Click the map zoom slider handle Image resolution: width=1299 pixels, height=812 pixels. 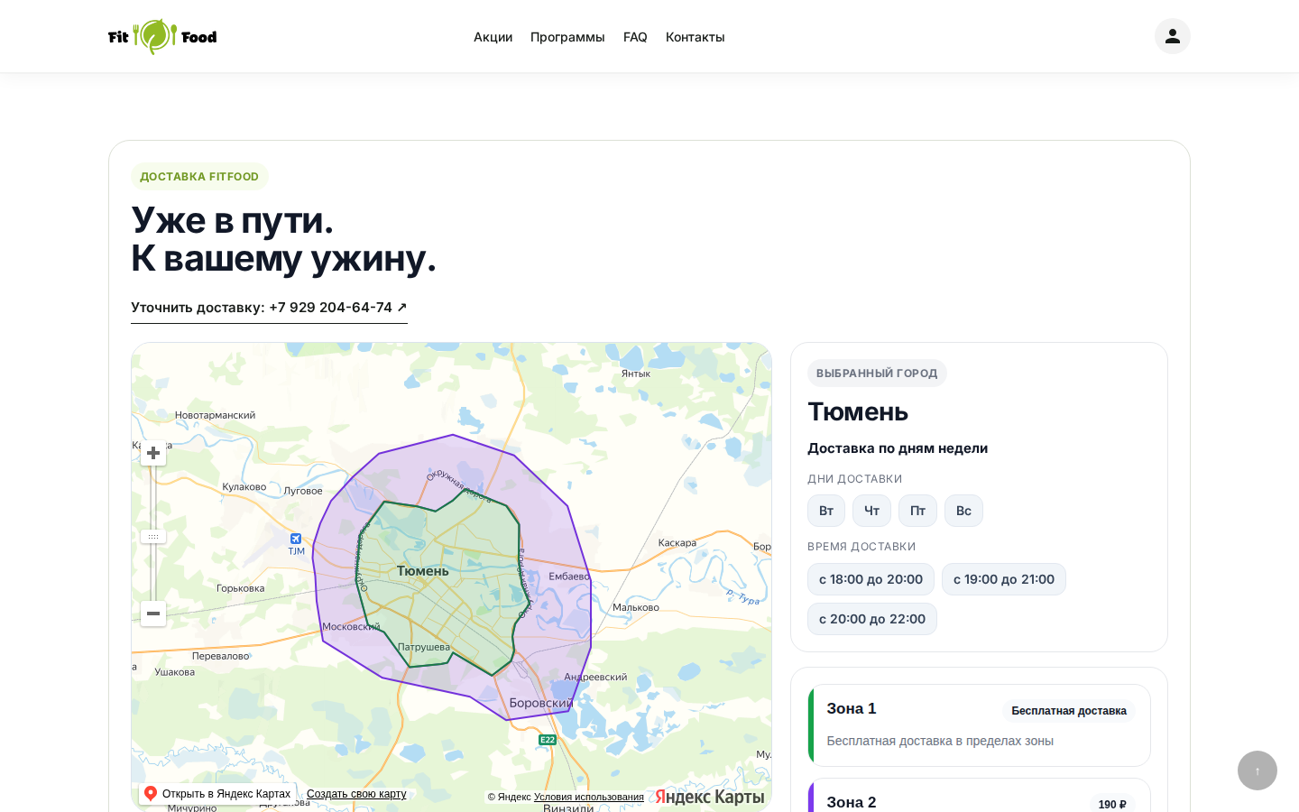coord(153,536)
